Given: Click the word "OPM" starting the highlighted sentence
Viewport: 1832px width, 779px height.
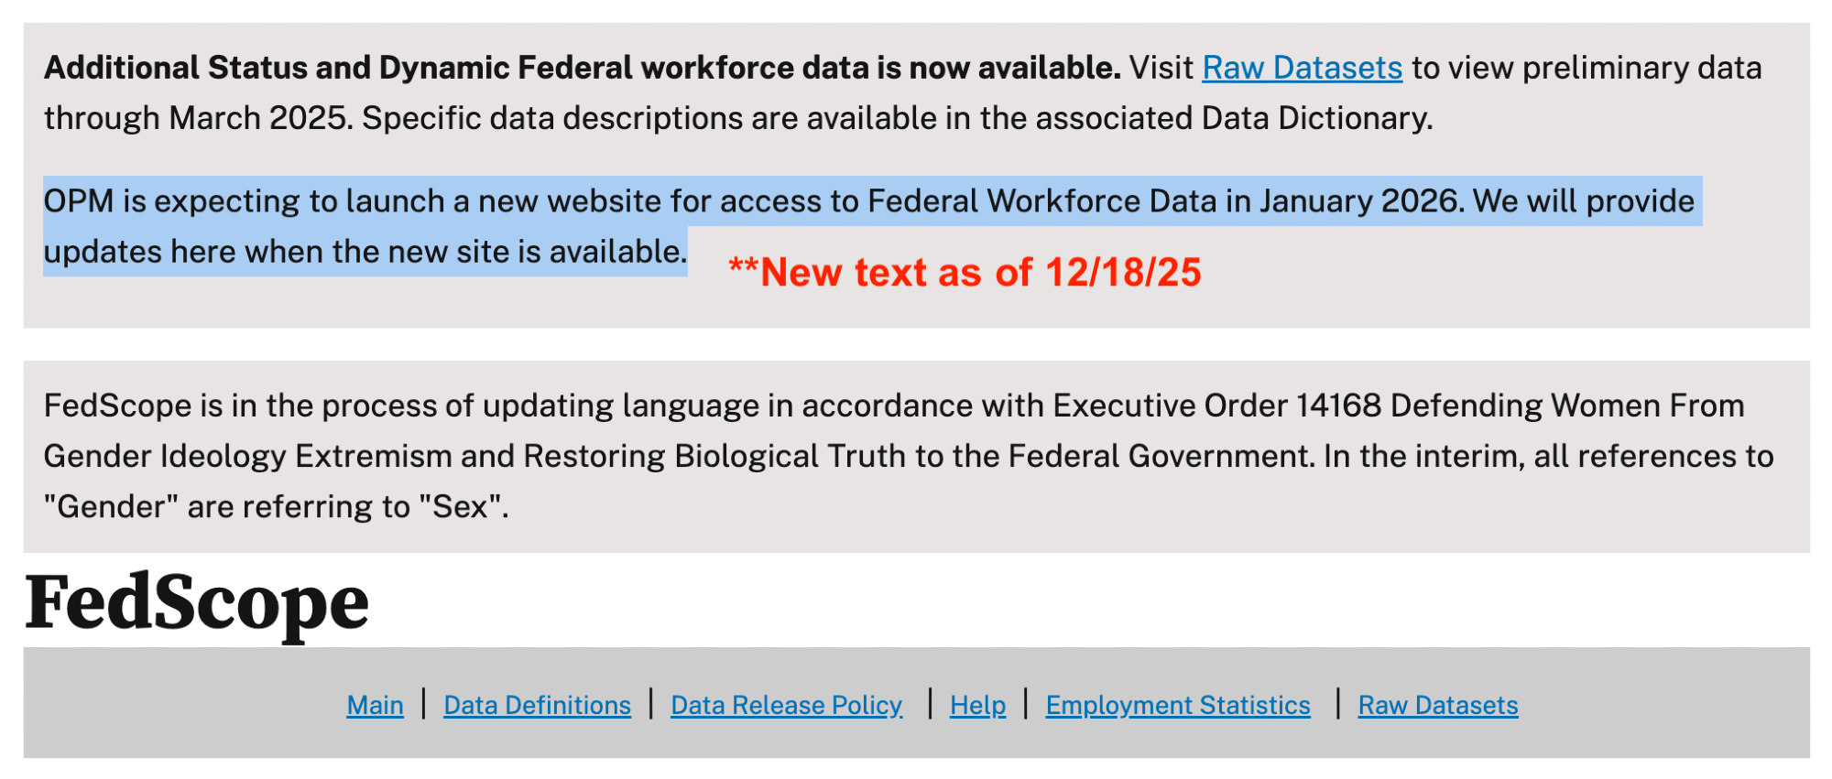Looking at the screenshot, I should click(79, 201).
